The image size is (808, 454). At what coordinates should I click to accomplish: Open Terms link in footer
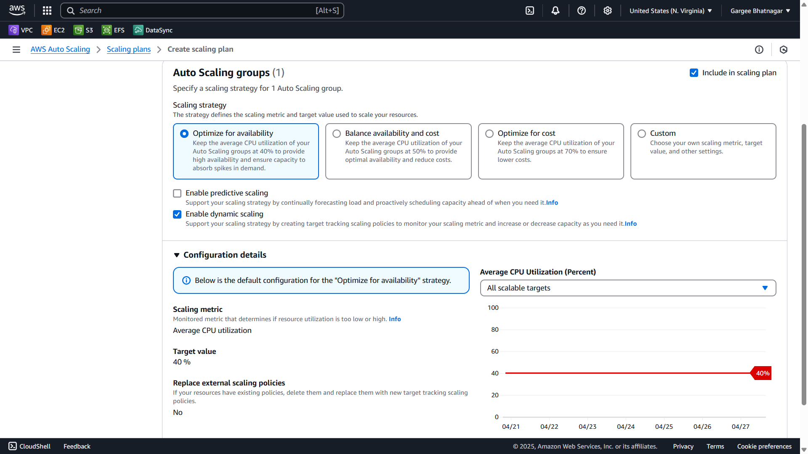coord(715,446)
